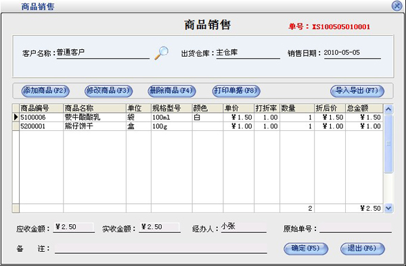Click the 总金额 column header

click(x=364, y=108)
